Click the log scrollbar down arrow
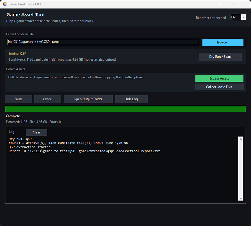 [x=241, y=199]
